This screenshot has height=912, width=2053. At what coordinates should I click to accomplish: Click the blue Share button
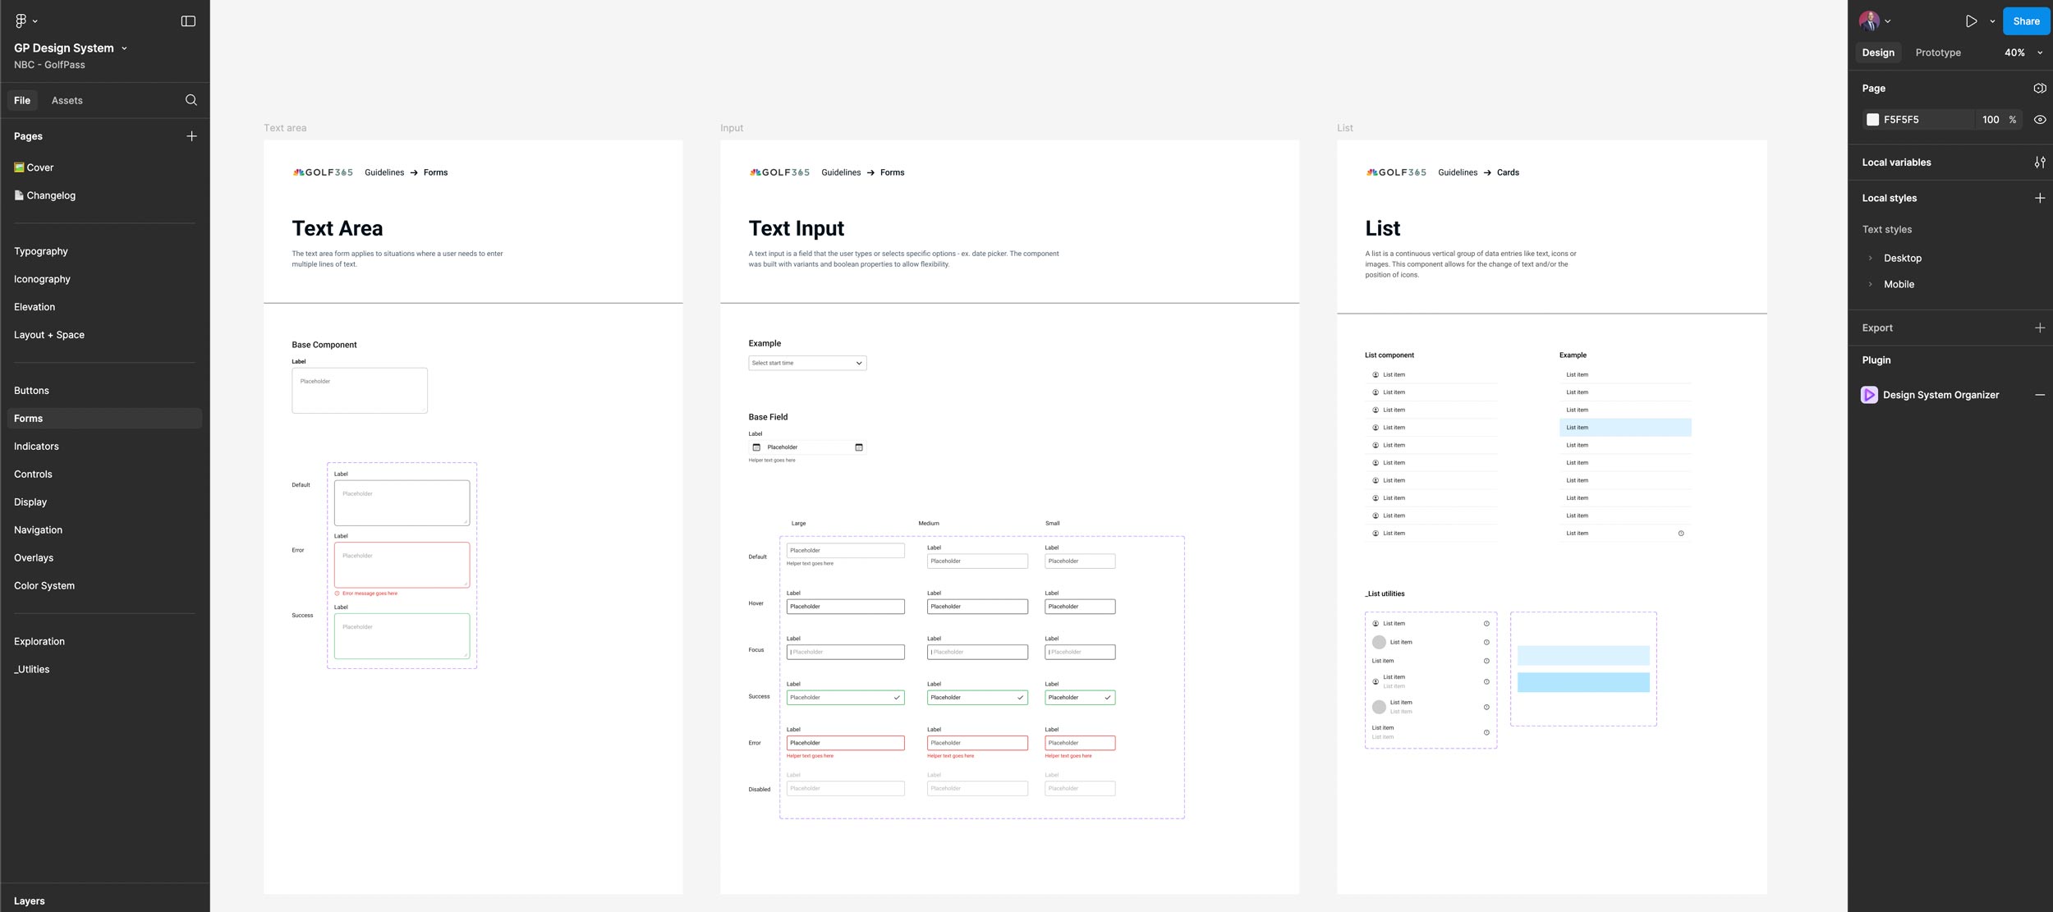(x=2025, y=21)
